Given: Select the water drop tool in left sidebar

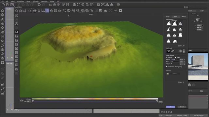Looking at the screenshot, I should pyautogui.click(x=3, y=10).
